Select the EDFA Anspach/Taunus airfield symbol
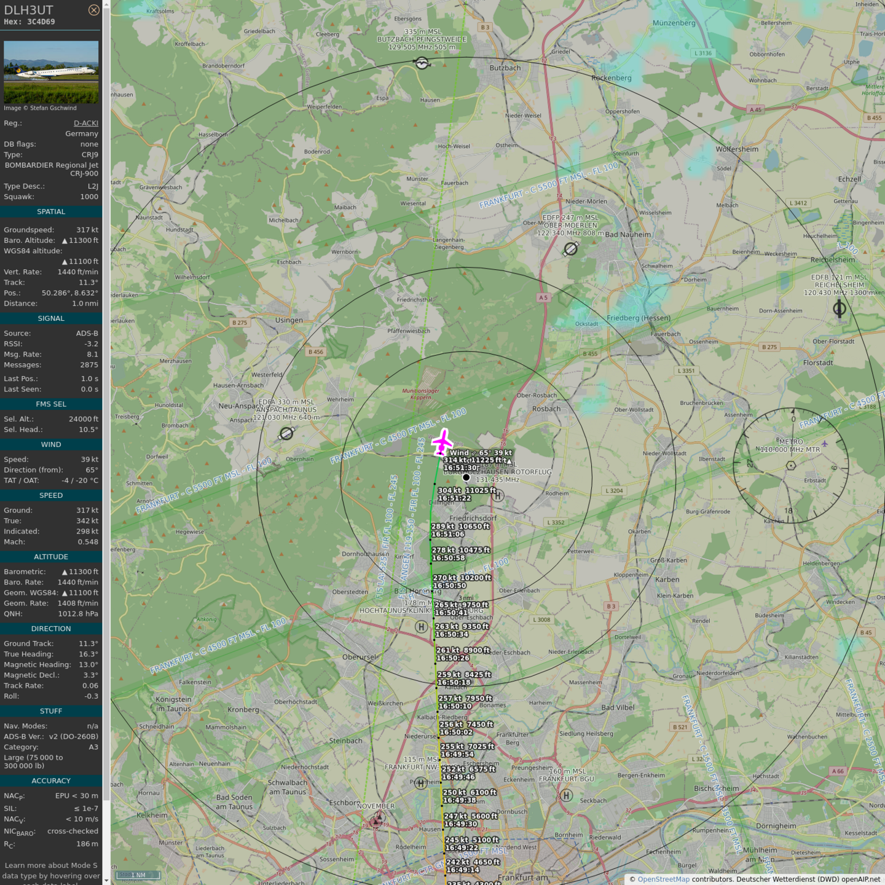 click(x=286, y=434)
